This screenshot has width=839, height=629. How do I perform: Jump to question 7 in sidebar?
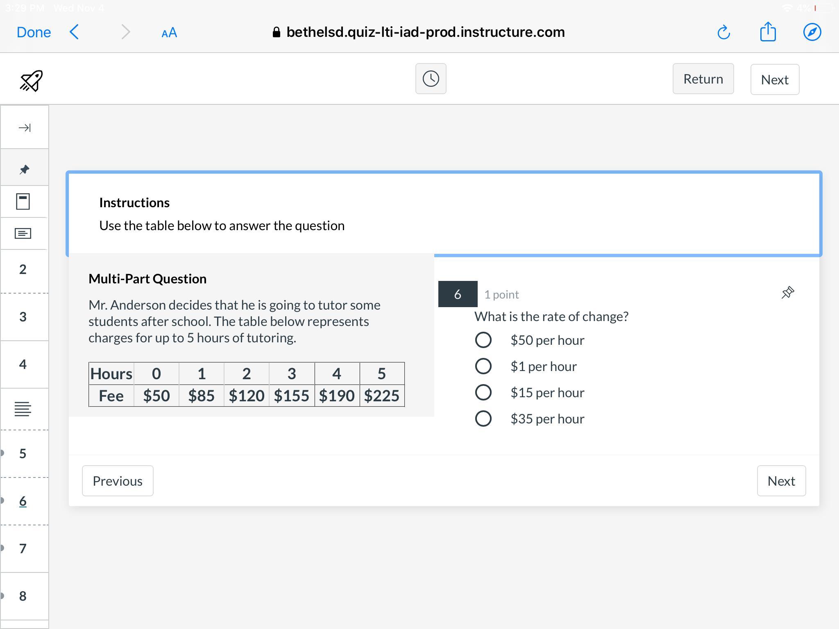tap(23, 549)
